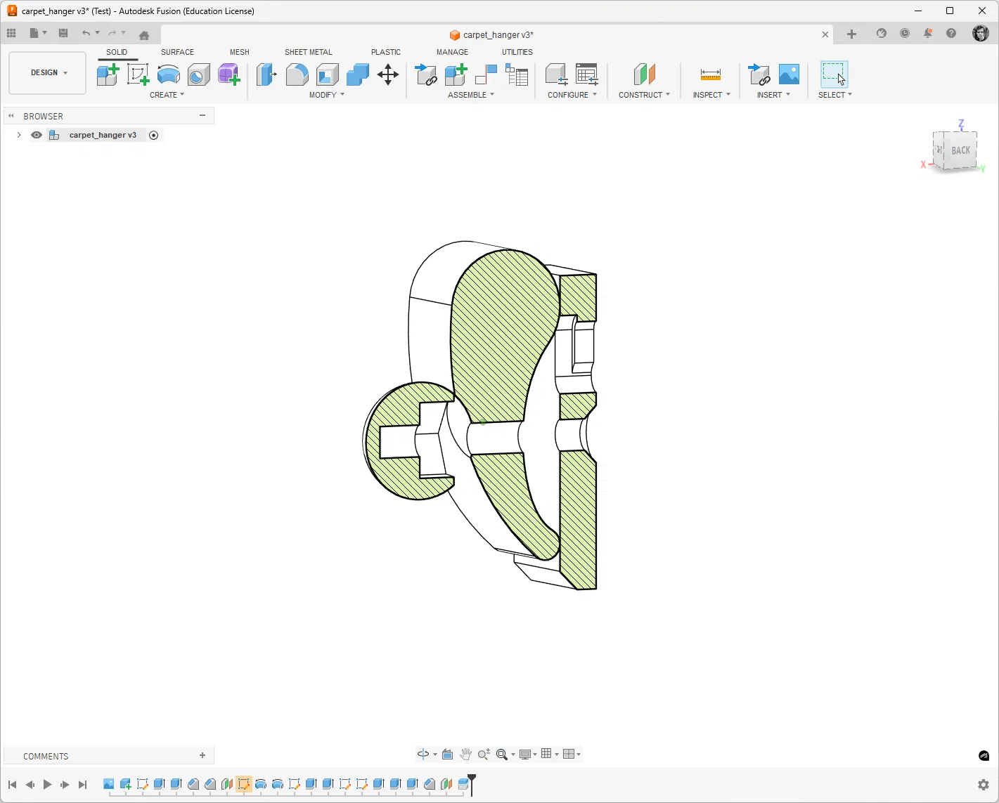
Task: Click the Revolve tool icon
Action: [168, 74]
